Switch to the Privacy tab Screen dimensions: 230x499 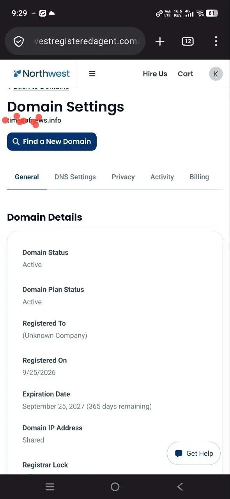click(x=123, y=177)
